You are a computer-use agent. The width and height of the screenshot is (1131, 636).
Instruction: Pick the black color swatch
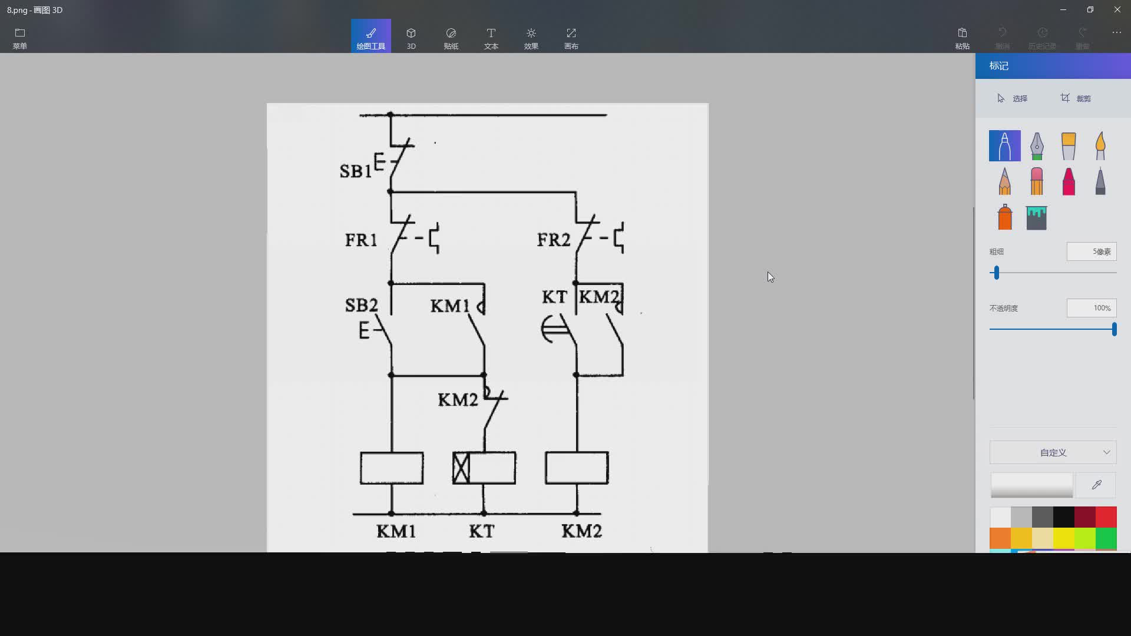pyautogui.click(x=1064, y=517)
